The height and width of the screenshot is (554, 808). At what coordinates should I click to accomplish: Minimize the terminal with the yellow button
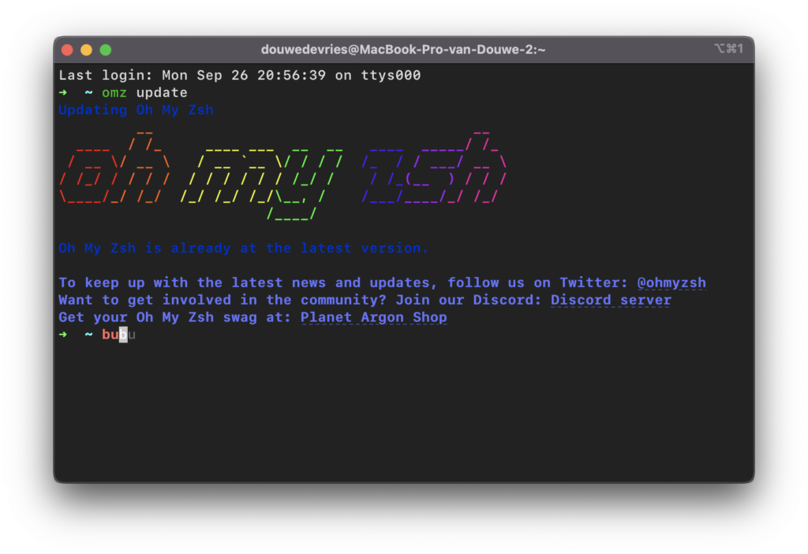86,50
